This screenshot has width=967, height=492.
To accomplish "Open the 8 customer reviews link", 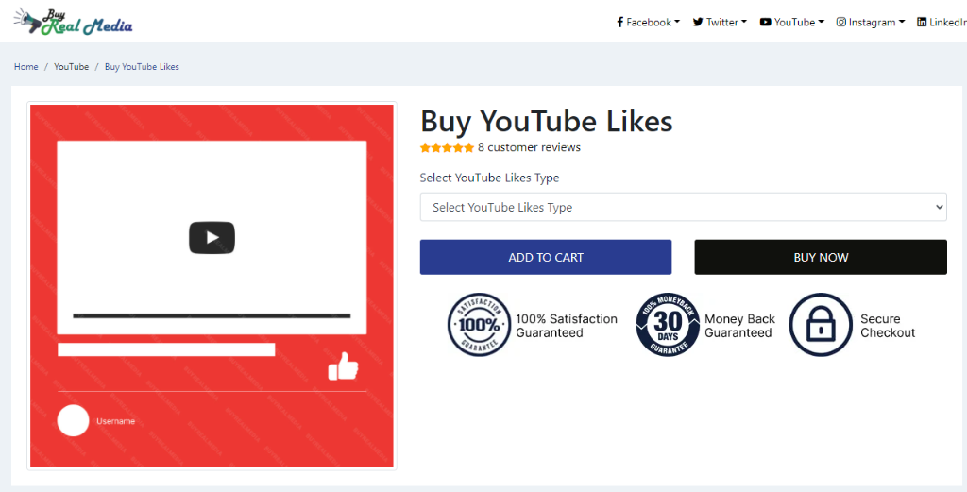I will [529, 147].
